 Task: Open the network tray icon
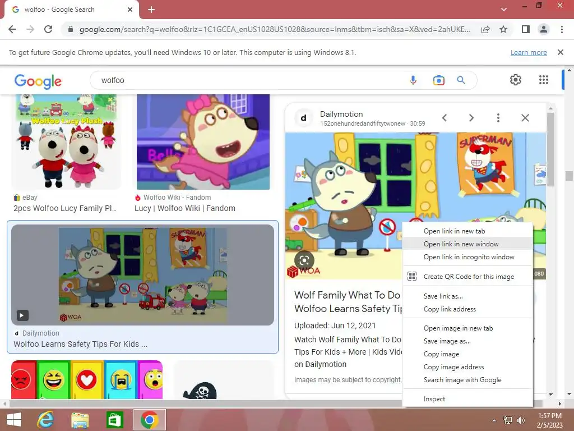tap(508, 420)
